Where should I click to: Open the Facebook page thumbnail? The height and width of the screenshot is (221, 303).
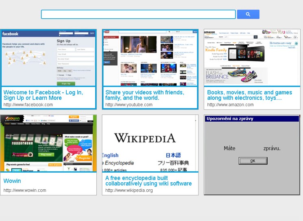48,57
